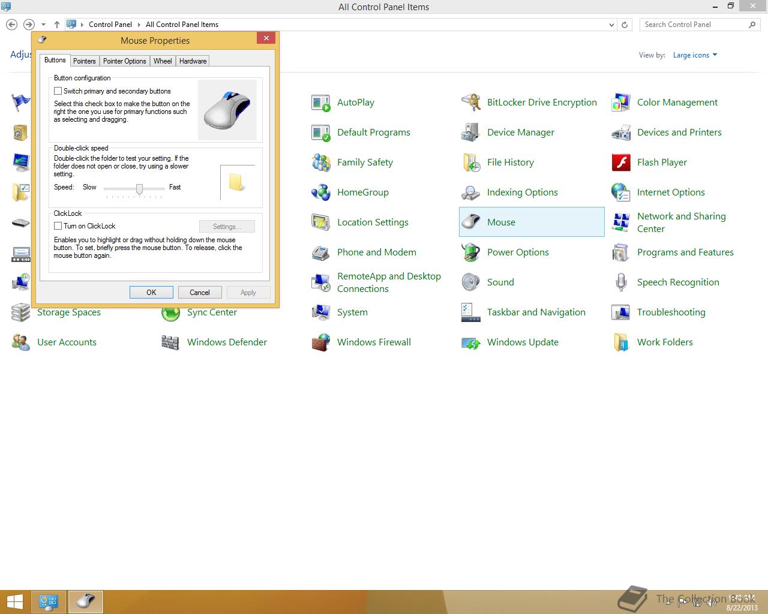The width and height of the screenshot is (768, 614).
Task: Click the Windows Update link text
Action: click(523, 342)
